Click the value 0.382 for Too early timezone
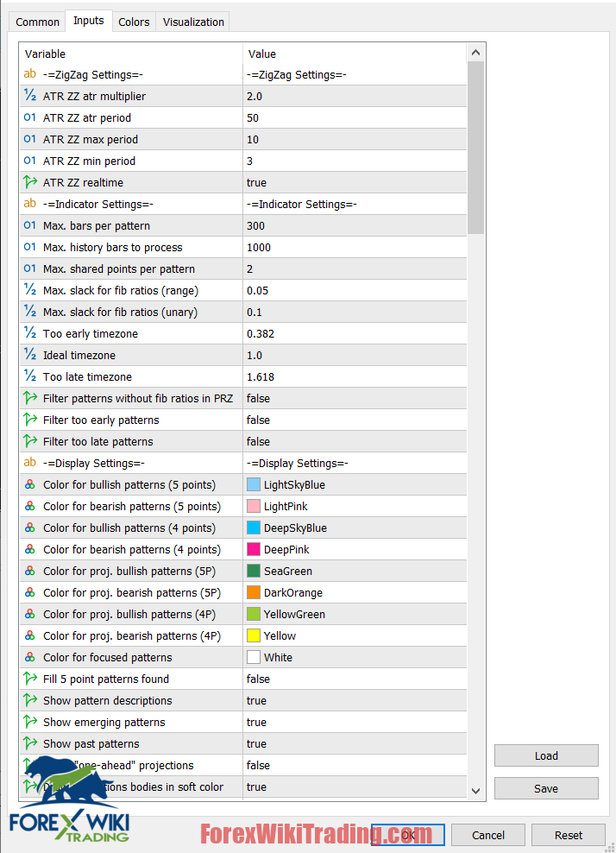This screenshot has height=853, width=616. [261, 334]
